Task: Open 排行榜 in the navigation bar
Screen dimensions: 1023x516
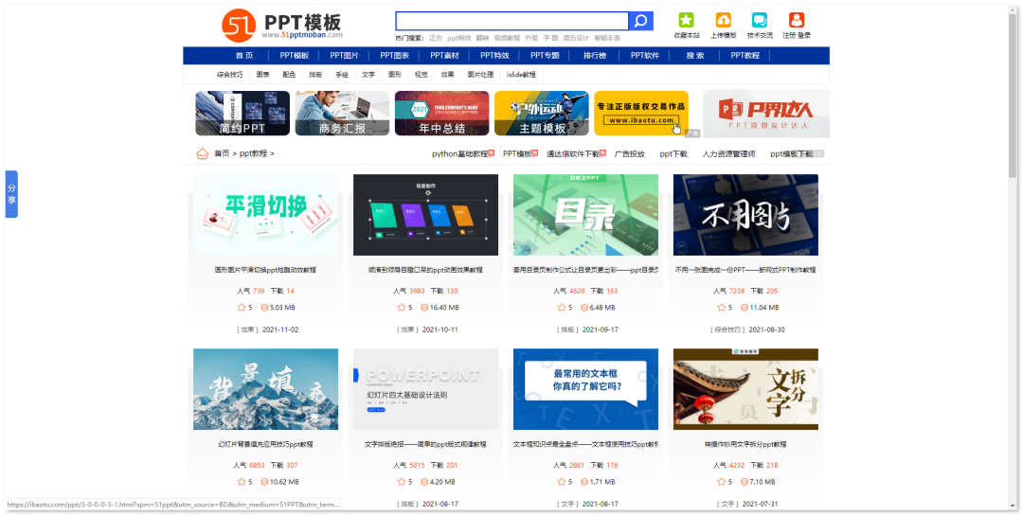Action: coord(595,56)
